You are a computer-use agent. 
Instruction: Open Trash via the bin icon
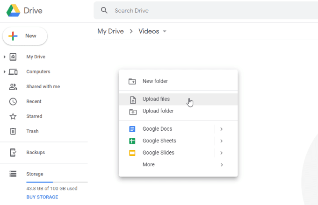[x=13, y=131]
